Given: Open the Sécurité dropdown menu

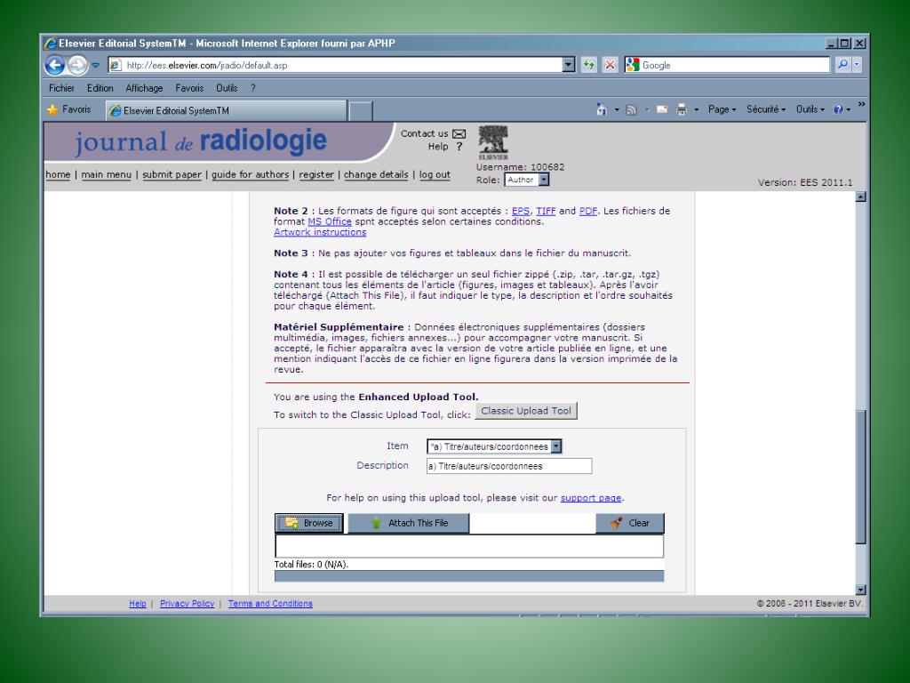Looking at the screenshot, I should point(766,109).
